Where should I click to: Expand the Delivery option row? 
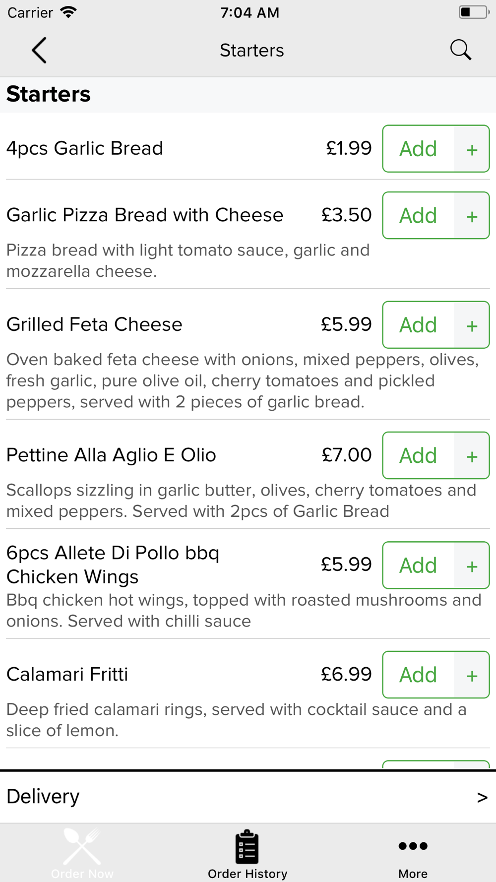click(248, 797)
